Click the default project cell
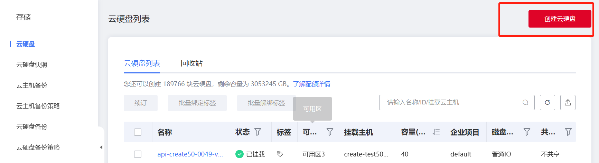This screenshot has height=163, width=599. coord(461,154)
